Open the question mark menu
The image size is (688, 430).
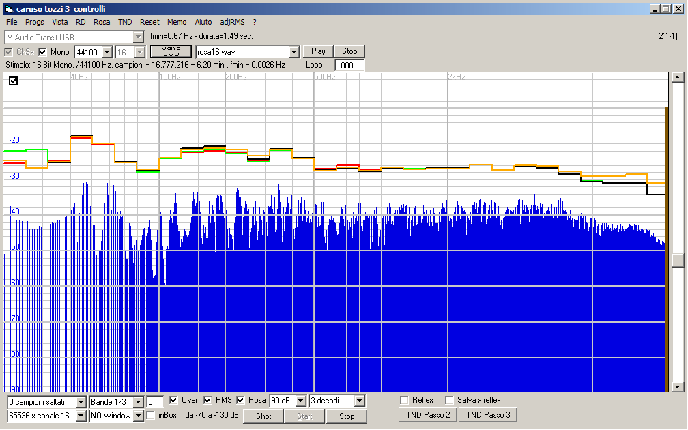[x=255, y=22]
